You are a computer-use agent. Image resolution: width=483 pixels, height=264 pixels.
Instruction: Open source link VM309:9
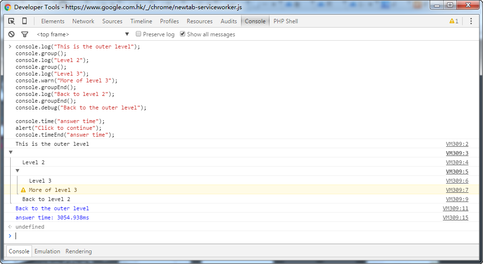point(457,200)
